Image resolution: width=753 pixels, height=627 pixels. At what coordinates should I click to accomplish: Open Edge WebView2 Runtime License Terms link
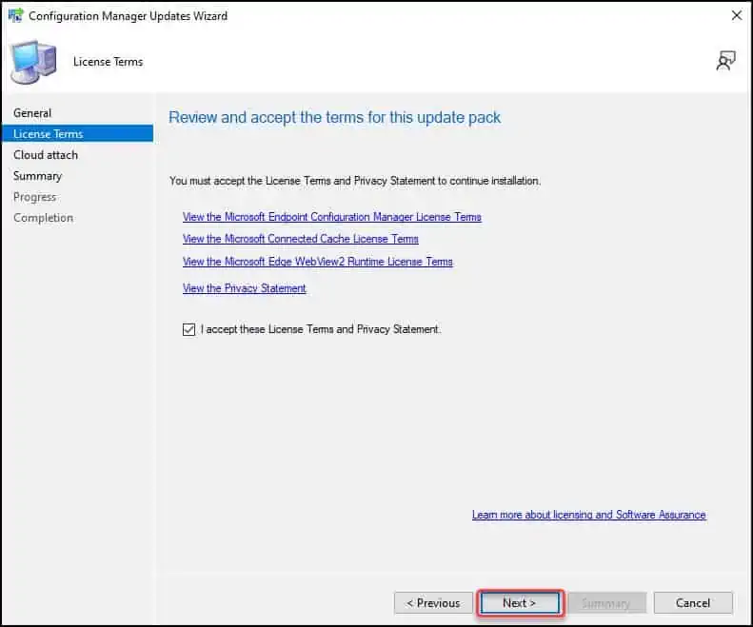point(317,262)
